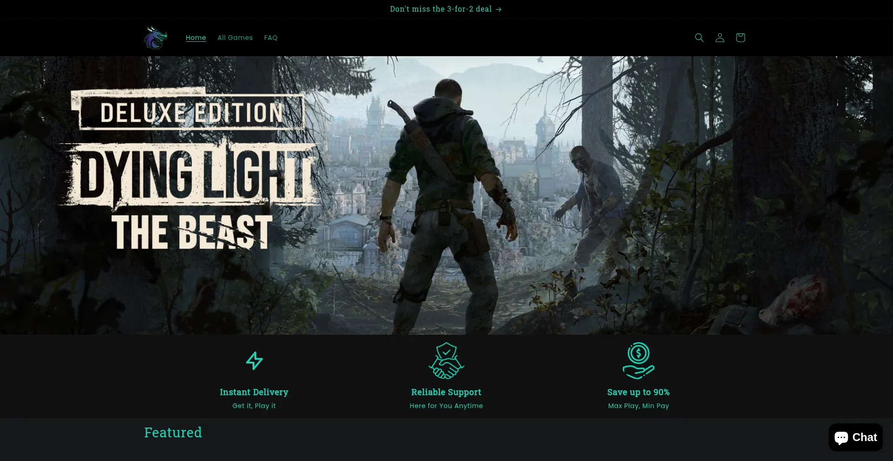Click the Dying Light The Beast banner
The image size is (893, 461).
pyautogui.click(x=446, y=195)
